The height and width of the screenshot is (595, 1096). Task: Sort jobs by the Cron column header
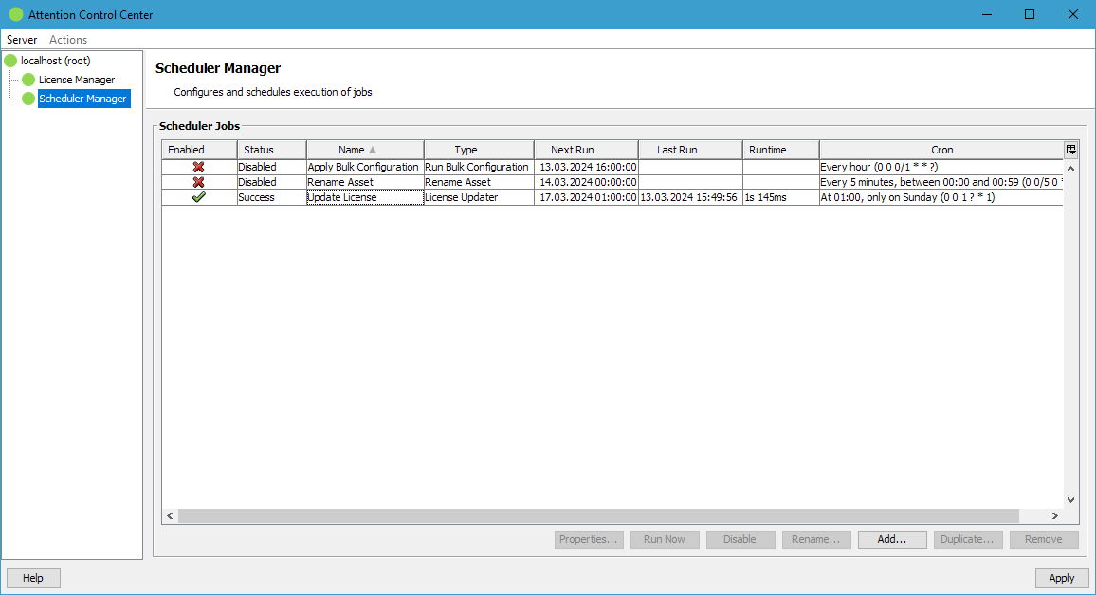coord(941,150)
